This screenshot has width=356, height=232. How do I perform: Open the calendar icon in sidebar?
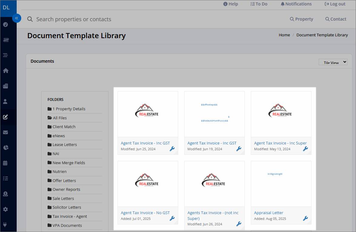(5, 163)
